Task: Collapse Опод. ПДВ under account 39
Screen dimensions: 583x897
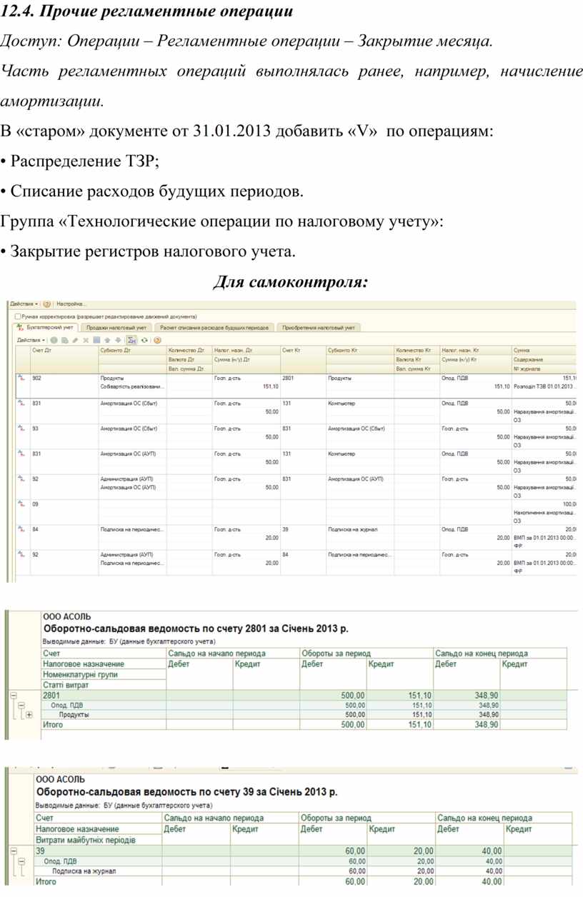Action: coord(21,861)
